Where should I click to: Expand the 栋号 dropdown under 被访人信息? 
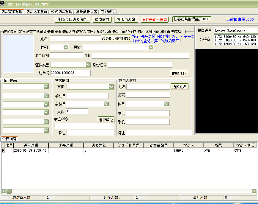[166, 104]
